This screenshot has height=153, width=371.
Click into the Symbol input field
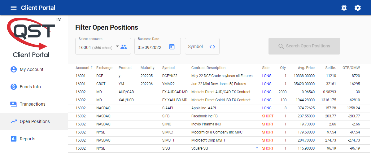[202, 46]
